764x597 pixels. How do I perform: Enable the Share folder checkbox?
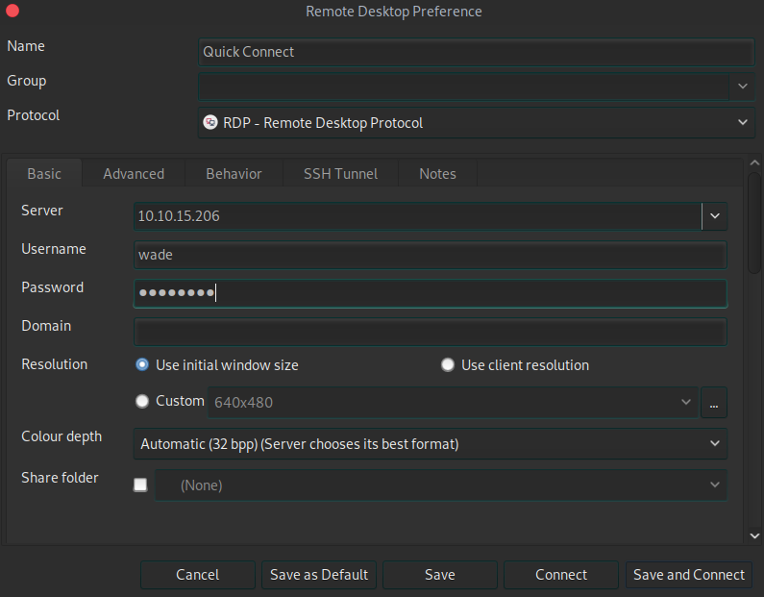(x=140, y=485)
